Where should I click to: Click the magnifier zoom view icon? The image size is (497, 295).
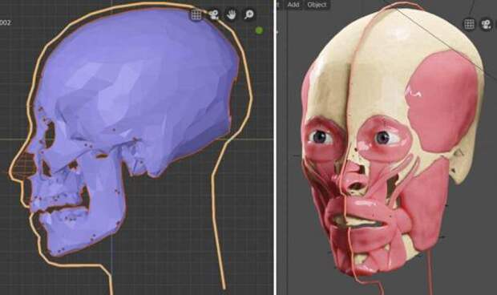coord(249,14)
